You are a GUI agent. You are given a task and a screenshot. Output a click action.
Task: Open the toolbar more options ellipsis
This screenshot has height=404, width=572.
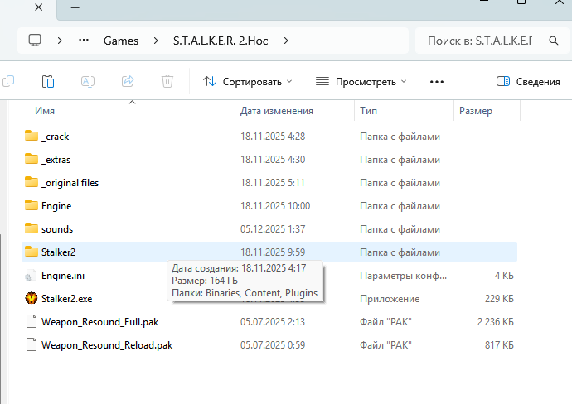pyautogui.click(x=437, y=82)
